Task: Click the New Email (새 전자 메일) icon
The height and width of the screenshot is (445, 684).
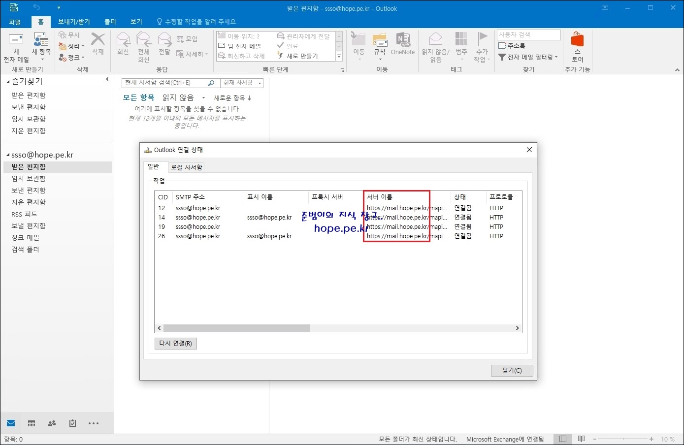Action: click(x=16, y=40)
